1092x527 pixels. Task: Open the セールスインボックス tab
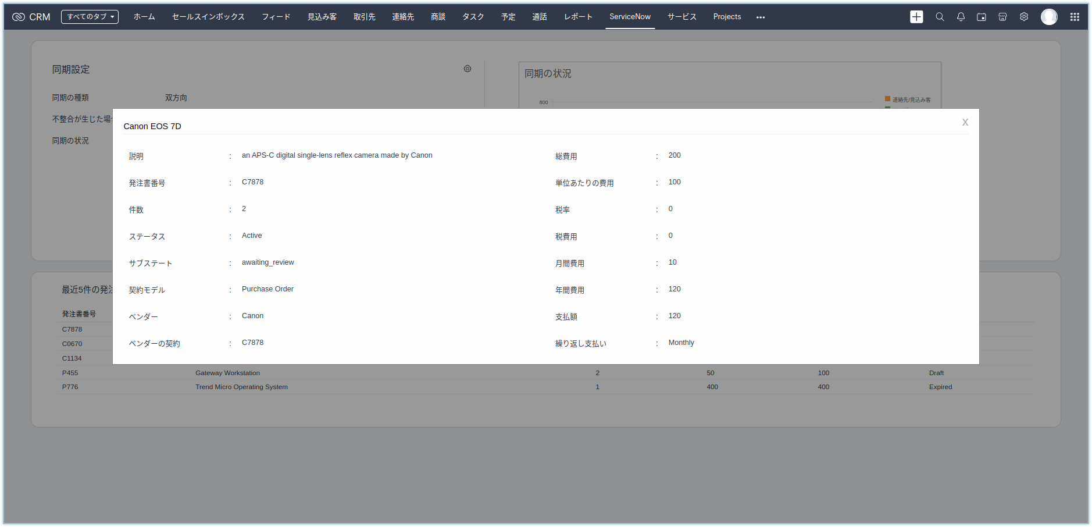coord(208,17)
